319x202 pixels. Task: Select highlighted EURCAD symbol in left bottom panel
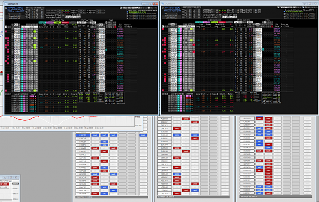83,135
